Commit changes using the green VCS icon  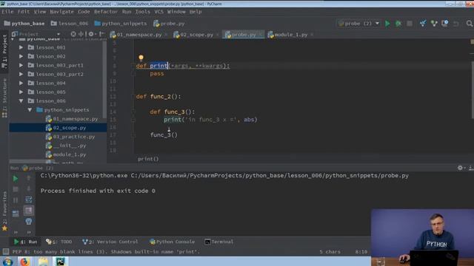(x=434, y=24)
